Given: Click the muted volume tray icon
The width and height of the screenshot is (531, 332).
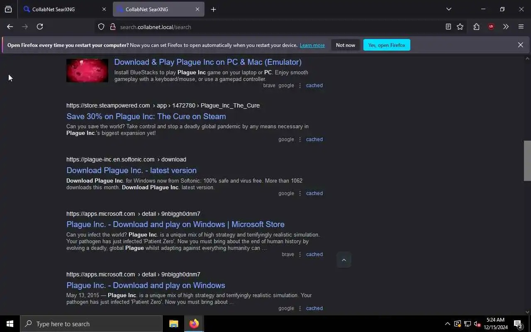Looking at the screenshot, I should (477, 324).
